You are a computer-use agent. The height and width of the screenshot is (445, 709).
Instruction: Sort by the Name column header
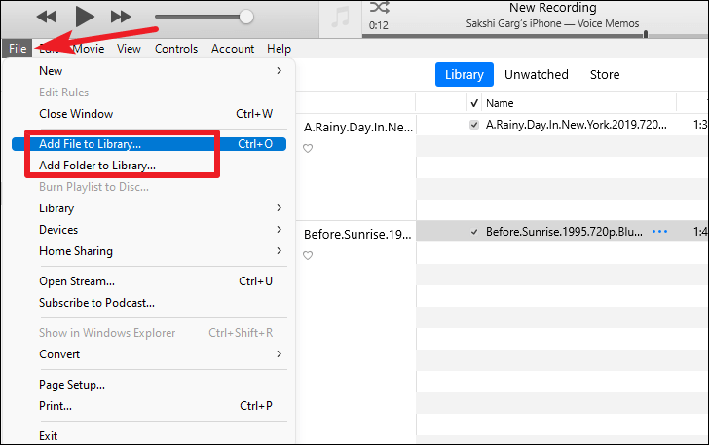(500, 103)
